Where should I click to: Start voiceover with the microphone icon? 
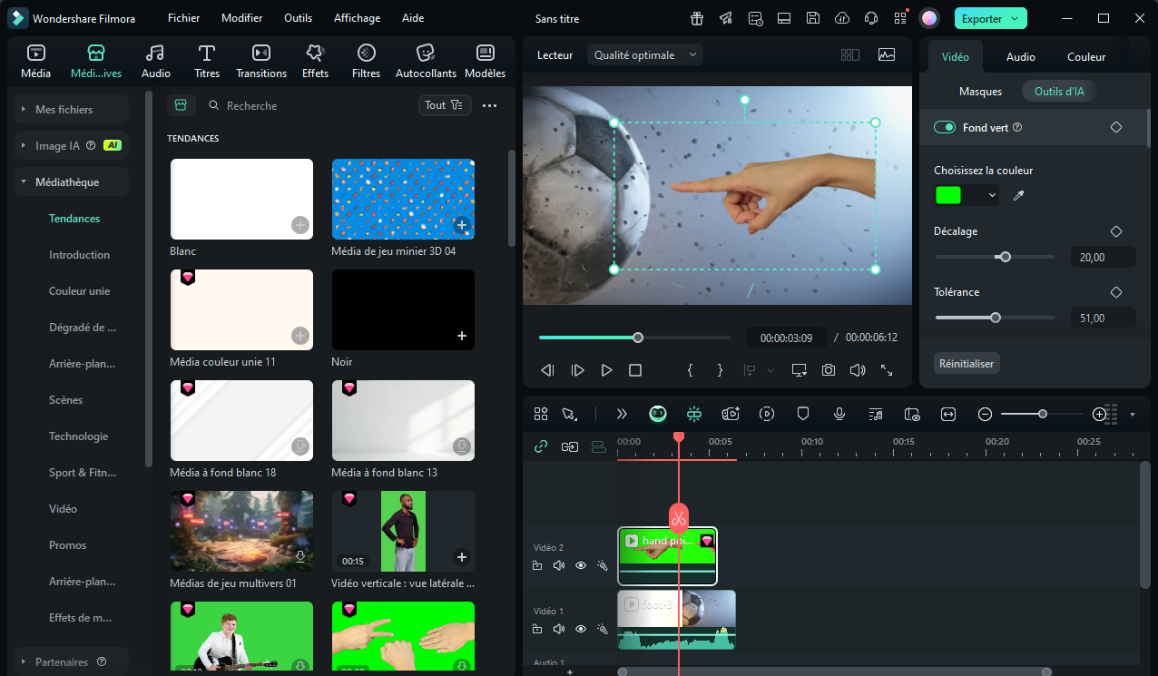tap(839, 414)
